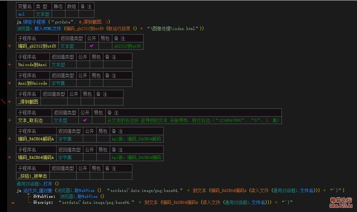This screenshot has width=357, height=212.
Task: Click 通用对话框1.文件名 on the ※script line
Action: coord(245,202)
